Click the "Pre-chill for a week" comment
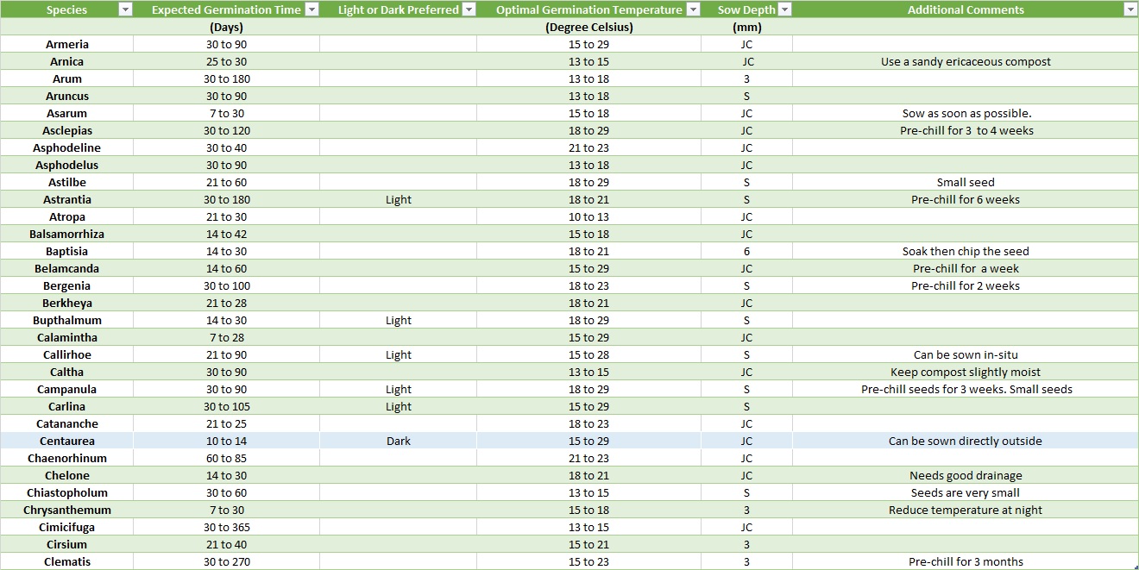 [966, 268]
